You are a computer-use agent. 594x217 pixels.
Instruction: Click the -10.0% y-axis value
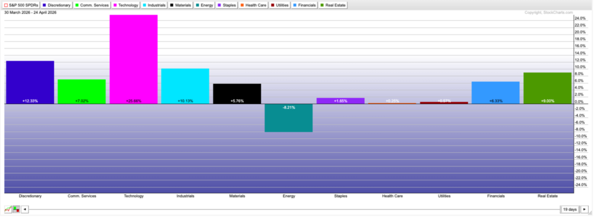(x=580, y=136)
